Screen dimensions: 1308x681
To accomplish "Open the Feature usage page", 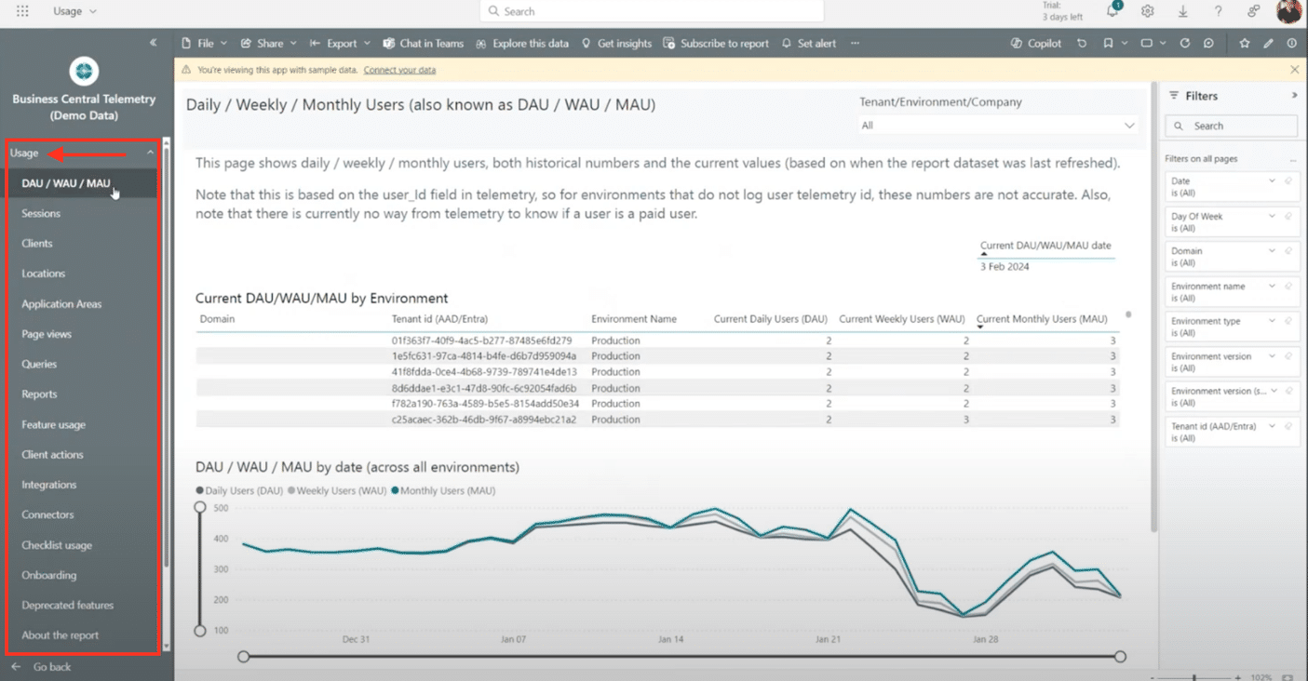I will point(53,424).
